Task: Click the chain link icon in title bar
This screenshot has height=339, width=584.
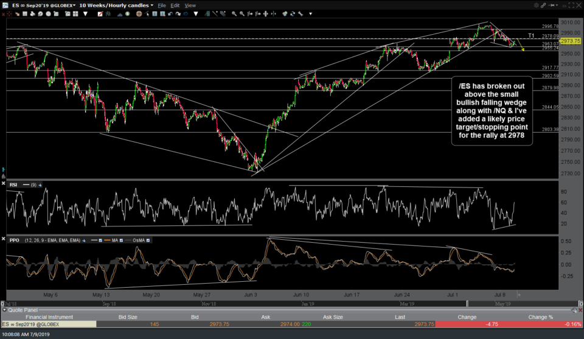Action: [543, 5]
